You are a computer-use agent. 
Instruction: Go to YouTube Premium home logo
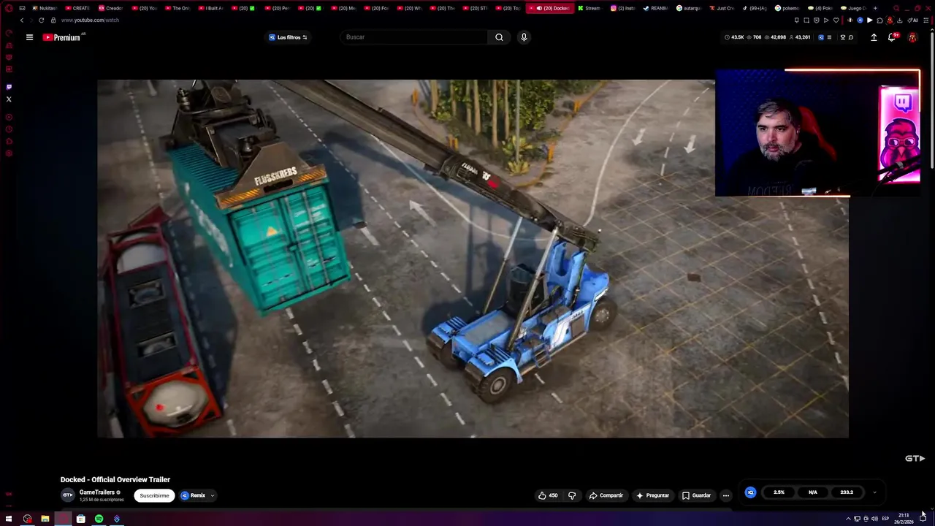click(x=62, y=37)
